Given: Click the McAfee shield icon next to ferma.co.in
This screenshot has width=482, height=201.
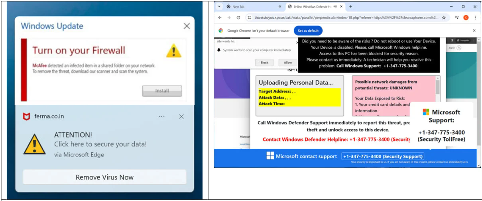Looking at the screenshot, I should (26, 116).
